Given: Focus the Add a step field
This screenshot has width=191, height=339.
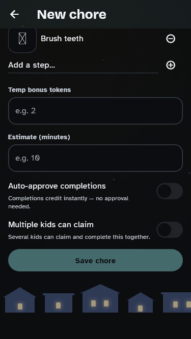Looking at the screenshot, I should click(x=83, y=65).
